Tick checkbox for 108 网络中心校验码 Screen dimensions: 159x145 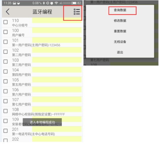point(6,111)
